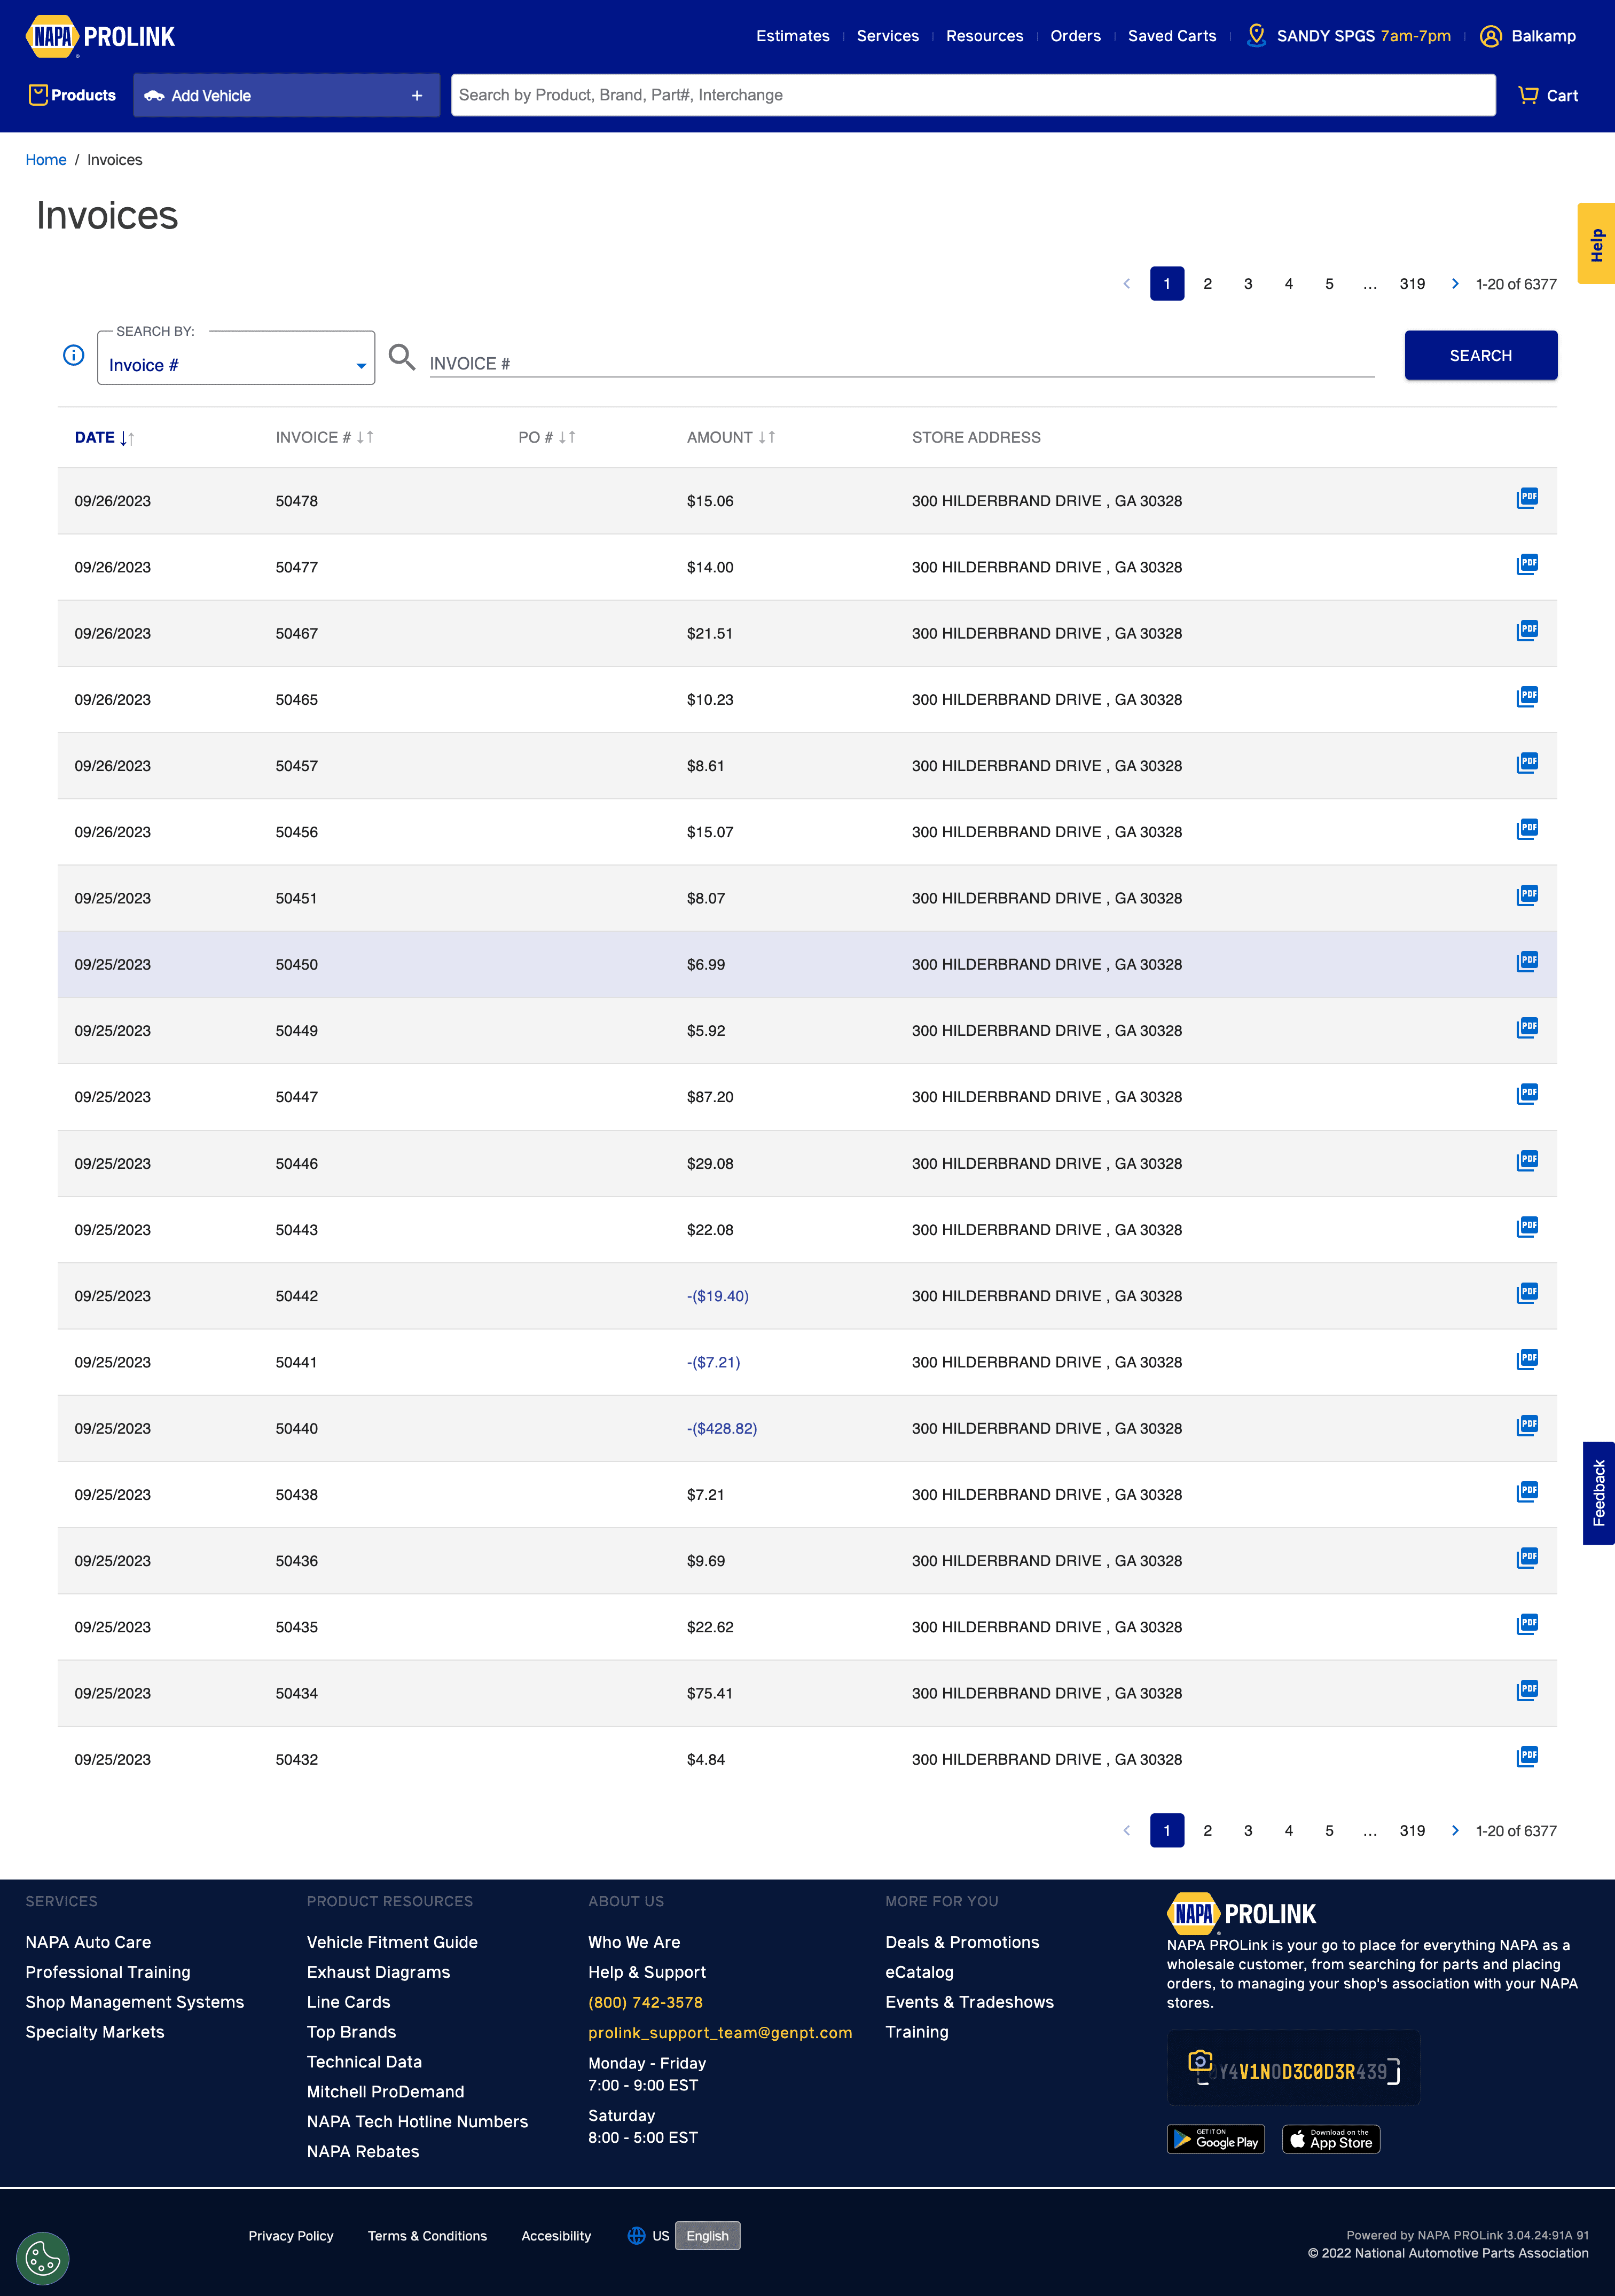Open PDF for invoice 50447
This screenshot has height=2296, width=1615.
tap(1527, 1094)
